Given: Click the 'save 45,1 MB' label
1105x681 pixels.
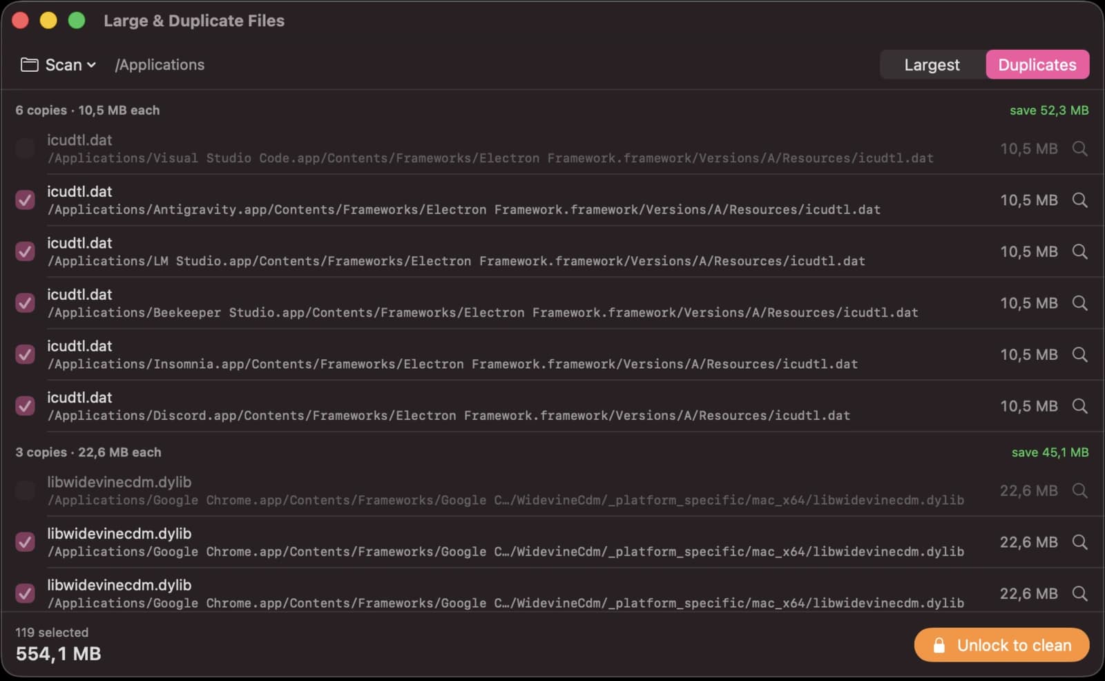Looking at the screenshot, I should click(1050, 452).
